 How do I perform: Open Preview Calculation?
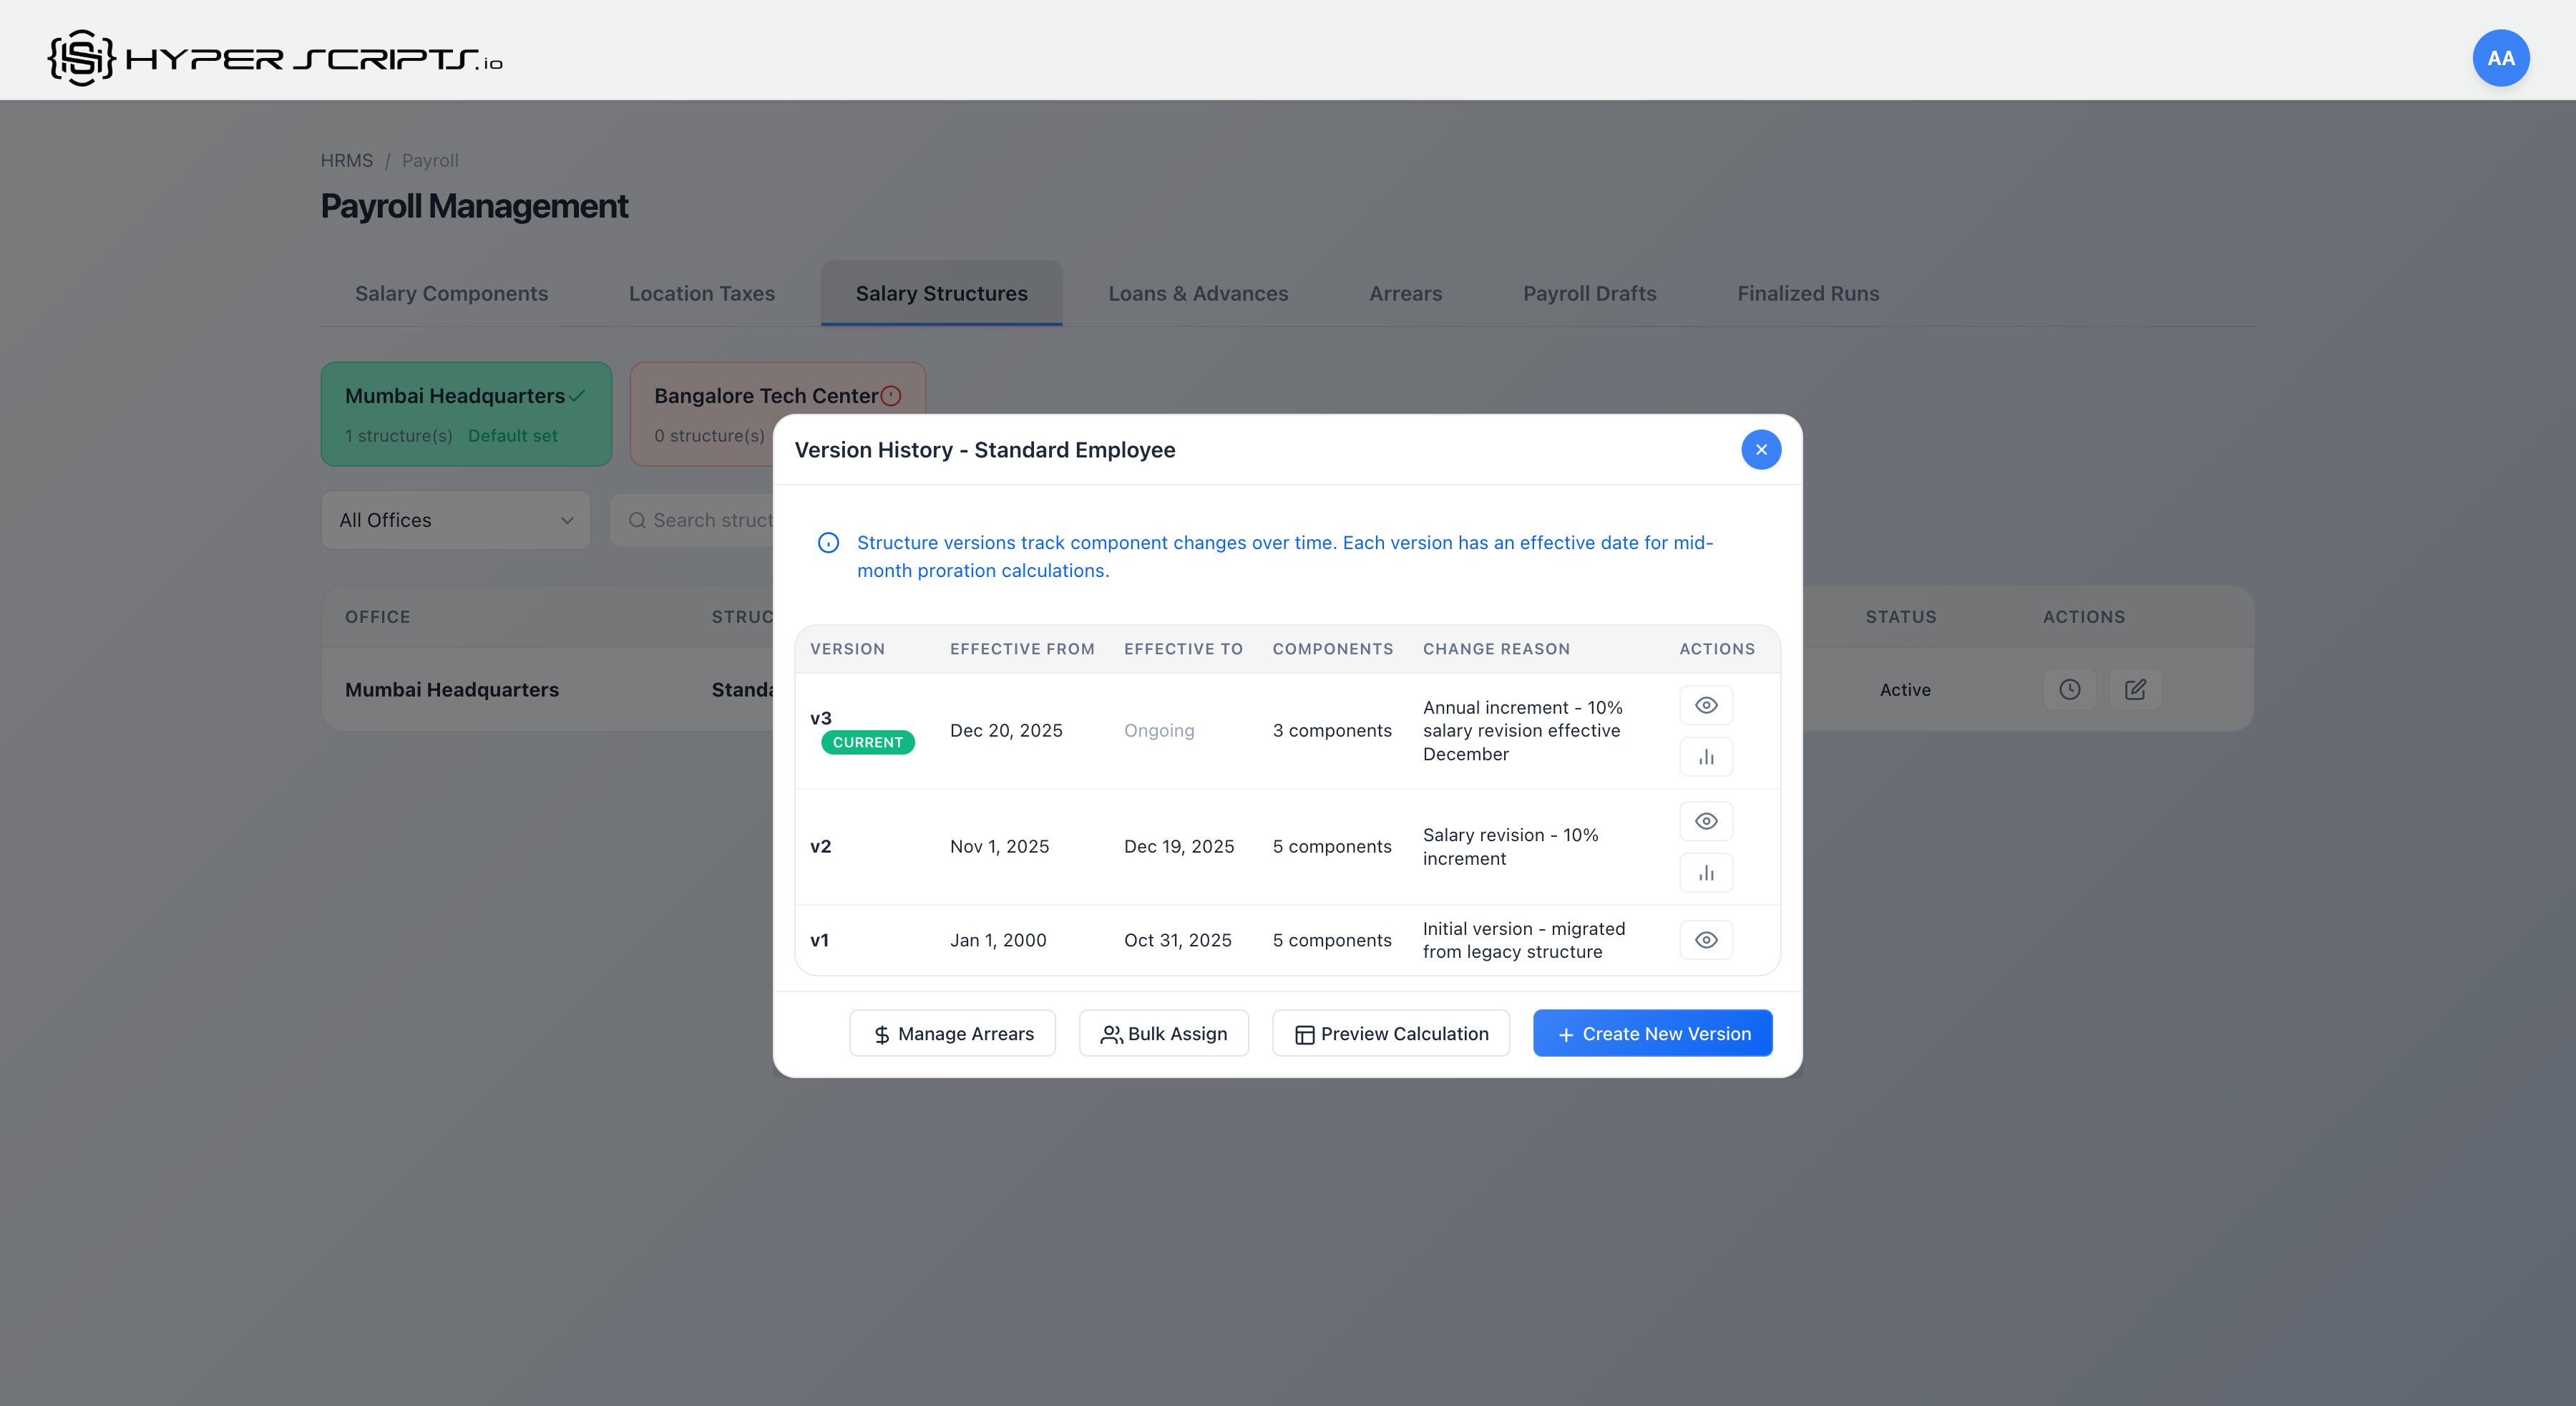(x=1390, y=1034)
